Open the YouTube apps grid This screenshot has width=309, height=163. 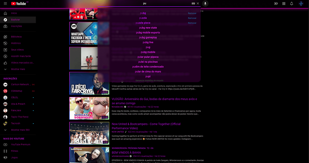284,4
